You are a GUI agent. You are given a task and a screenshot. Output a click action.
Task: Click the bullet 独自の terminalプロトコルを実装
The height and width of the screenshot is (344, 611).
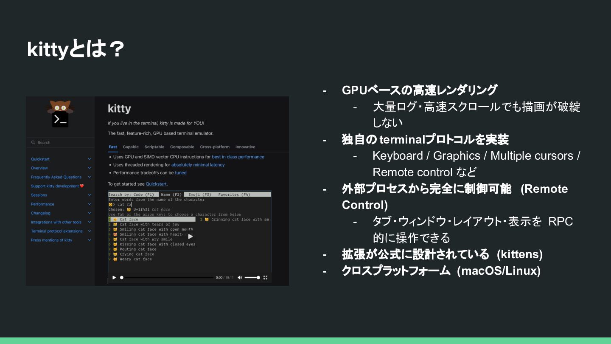click(x=425, y=139)
